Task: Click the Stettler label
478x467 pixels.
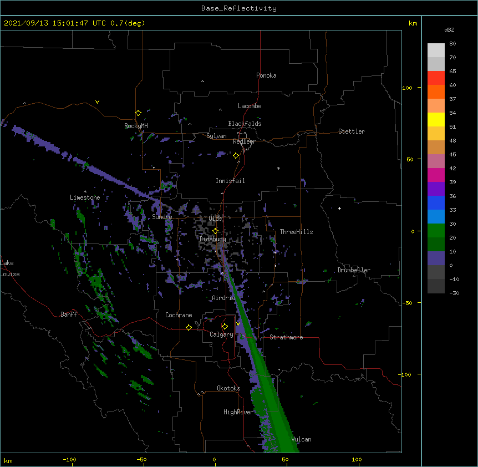Action: (x=352, y=131)
